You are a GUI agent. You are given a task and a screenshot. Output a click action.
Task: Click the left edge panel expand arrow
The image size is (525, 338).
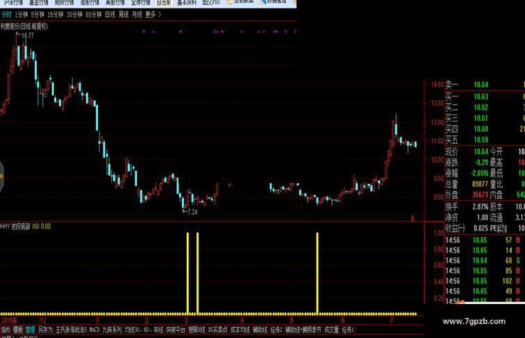pyautogui.click(x=1, y=176)
